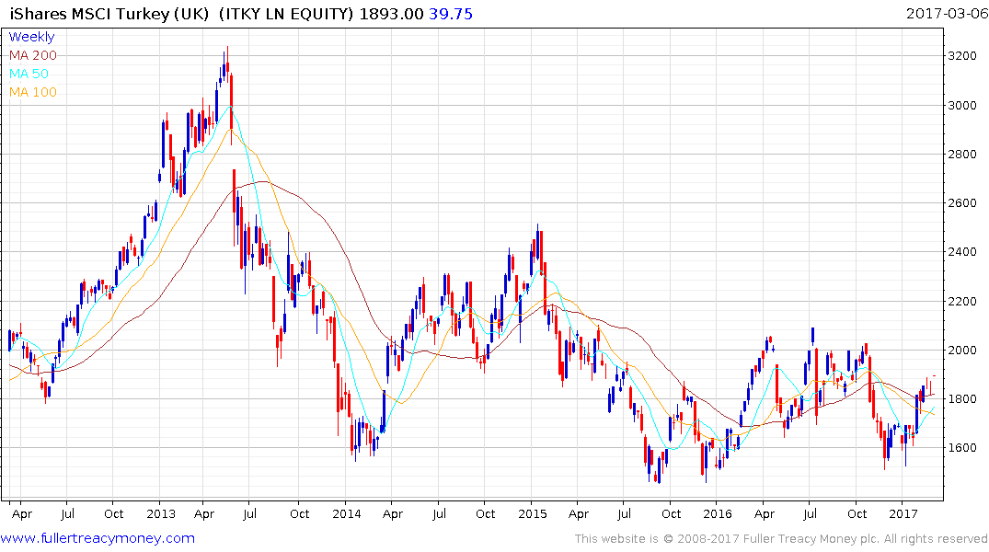
Task: Click the '2016' time axis label
Action: [x=718, y=513]
